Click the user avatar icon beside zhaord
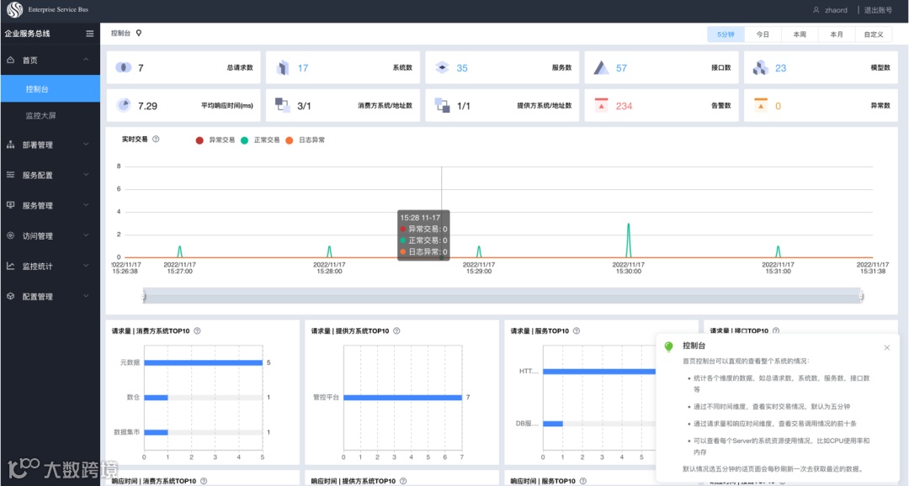The height and width of the screenshot is (486, 909). coord(816,10)
